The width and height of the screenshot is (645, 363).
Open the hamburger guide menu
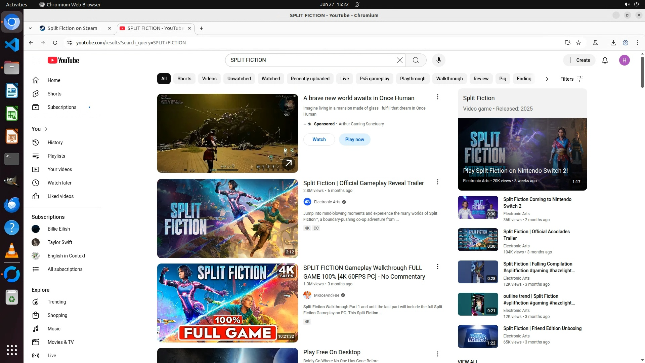tap(36, 60)
